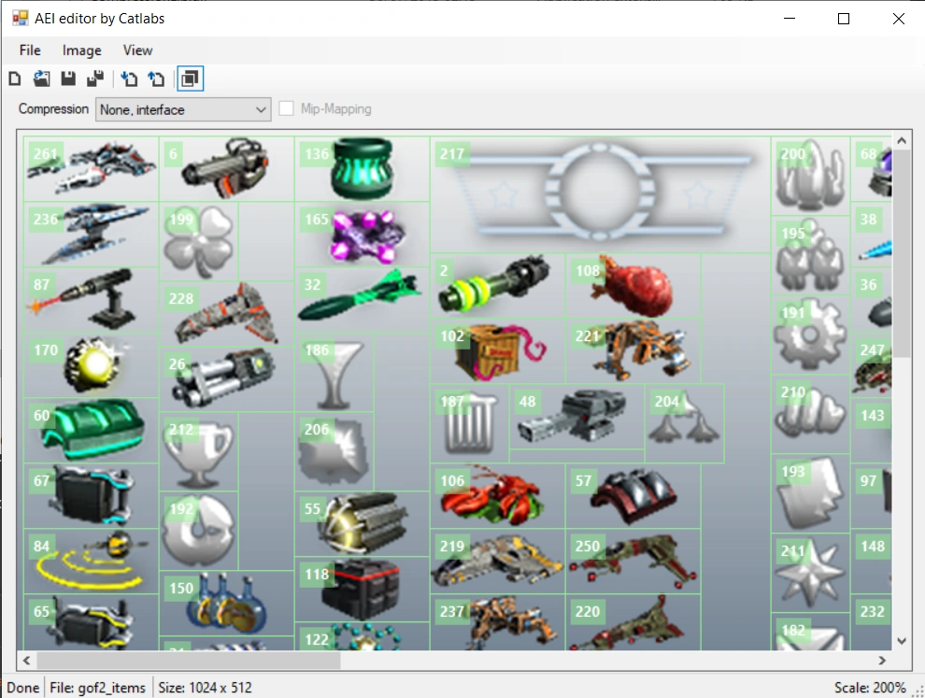Select wooden crate texture 102

(498, 351)
